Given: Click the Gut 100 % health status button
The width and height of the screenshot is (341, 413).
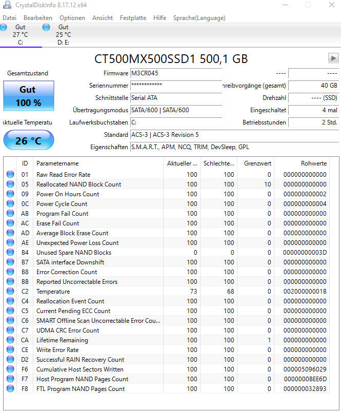Looking at the screenshot, I should 29,96.
